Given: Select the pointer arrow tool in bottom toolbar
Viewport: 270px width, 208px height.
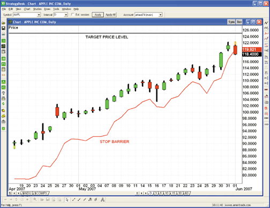Looking at the screenshot, I should pos(67,199).
